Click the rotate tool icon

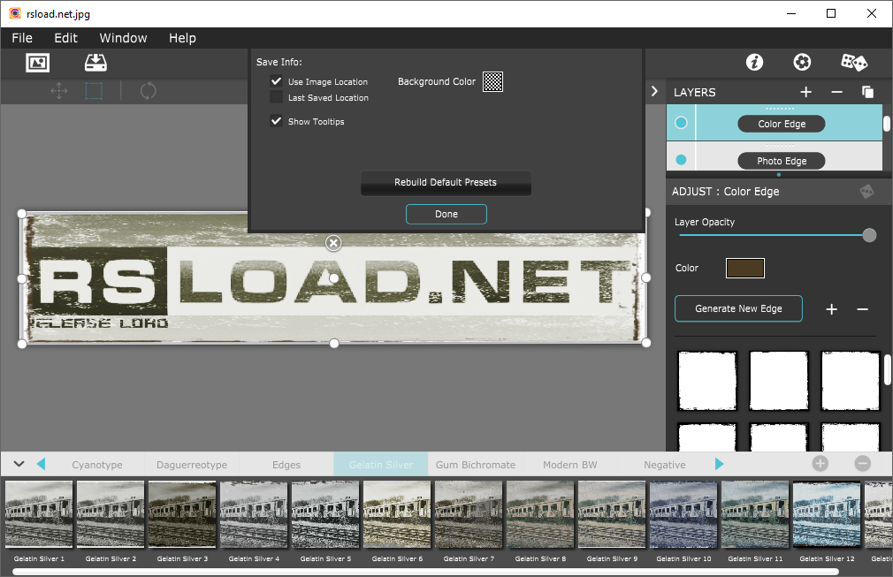(x=148, y=91)
